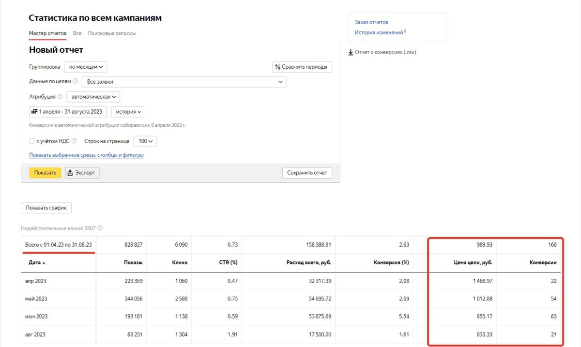
Task: Open the история dropdown
Action: 128,111
